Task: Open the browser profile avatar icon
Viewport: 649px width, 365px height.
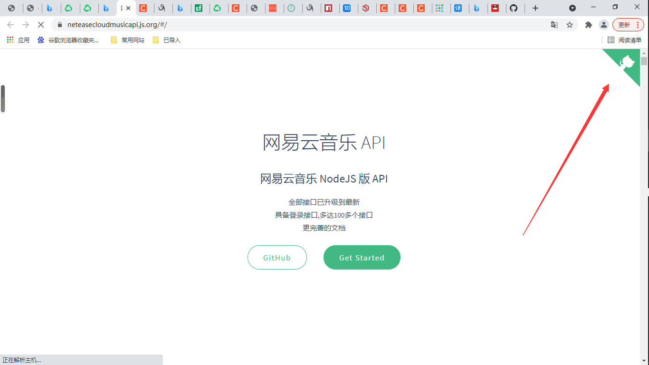Action: pos(603,24)
